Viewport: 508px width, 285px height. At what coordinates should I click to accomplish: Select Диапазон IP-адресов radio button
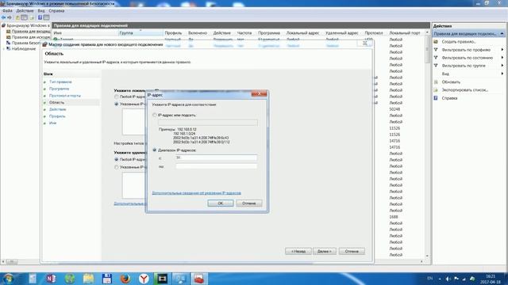pyautogui.click(x=155, y=150)
